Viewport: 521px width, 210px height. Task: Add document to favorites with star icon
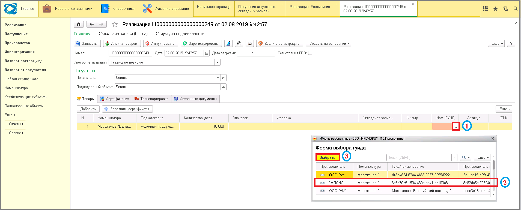pos(115,25)
